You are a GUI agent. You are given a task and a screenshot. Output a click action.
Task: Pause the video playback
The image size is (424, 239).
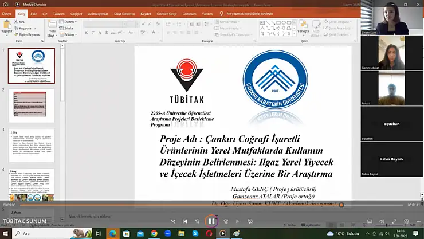click(211, 221)
